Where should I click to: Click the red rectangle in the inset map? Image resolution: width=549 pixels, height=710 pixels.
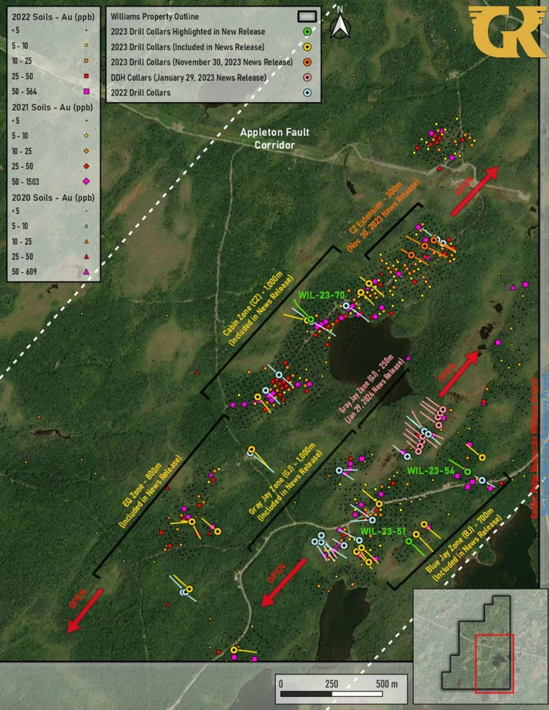(495, 664)
